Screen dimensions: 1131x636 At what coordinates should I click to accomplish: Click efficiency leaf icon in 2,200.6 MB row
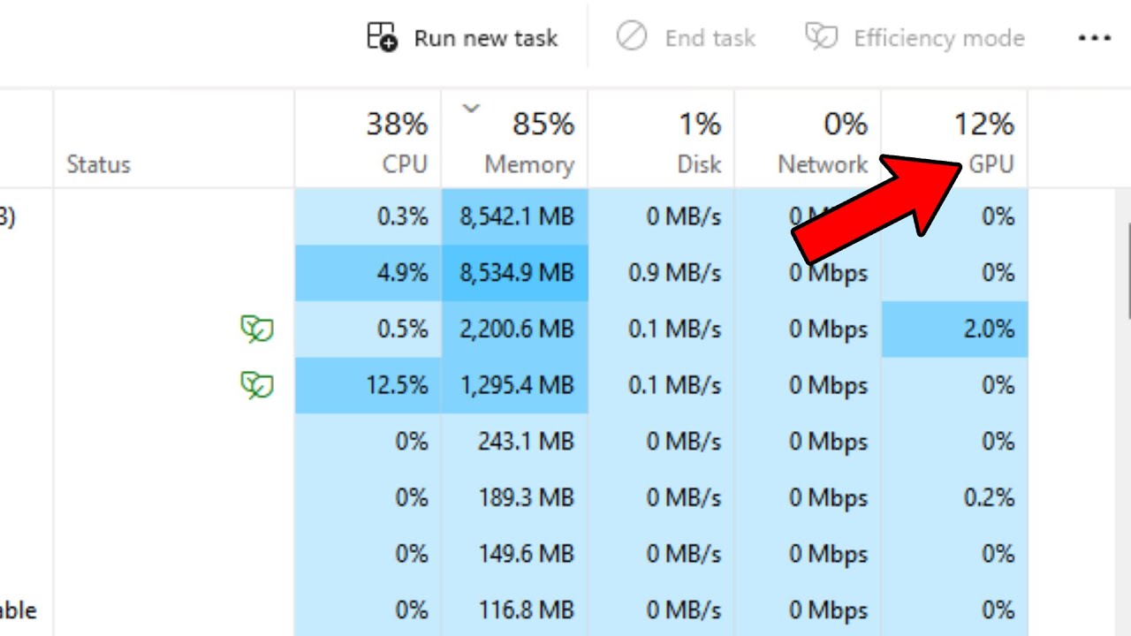pos(257,329)
